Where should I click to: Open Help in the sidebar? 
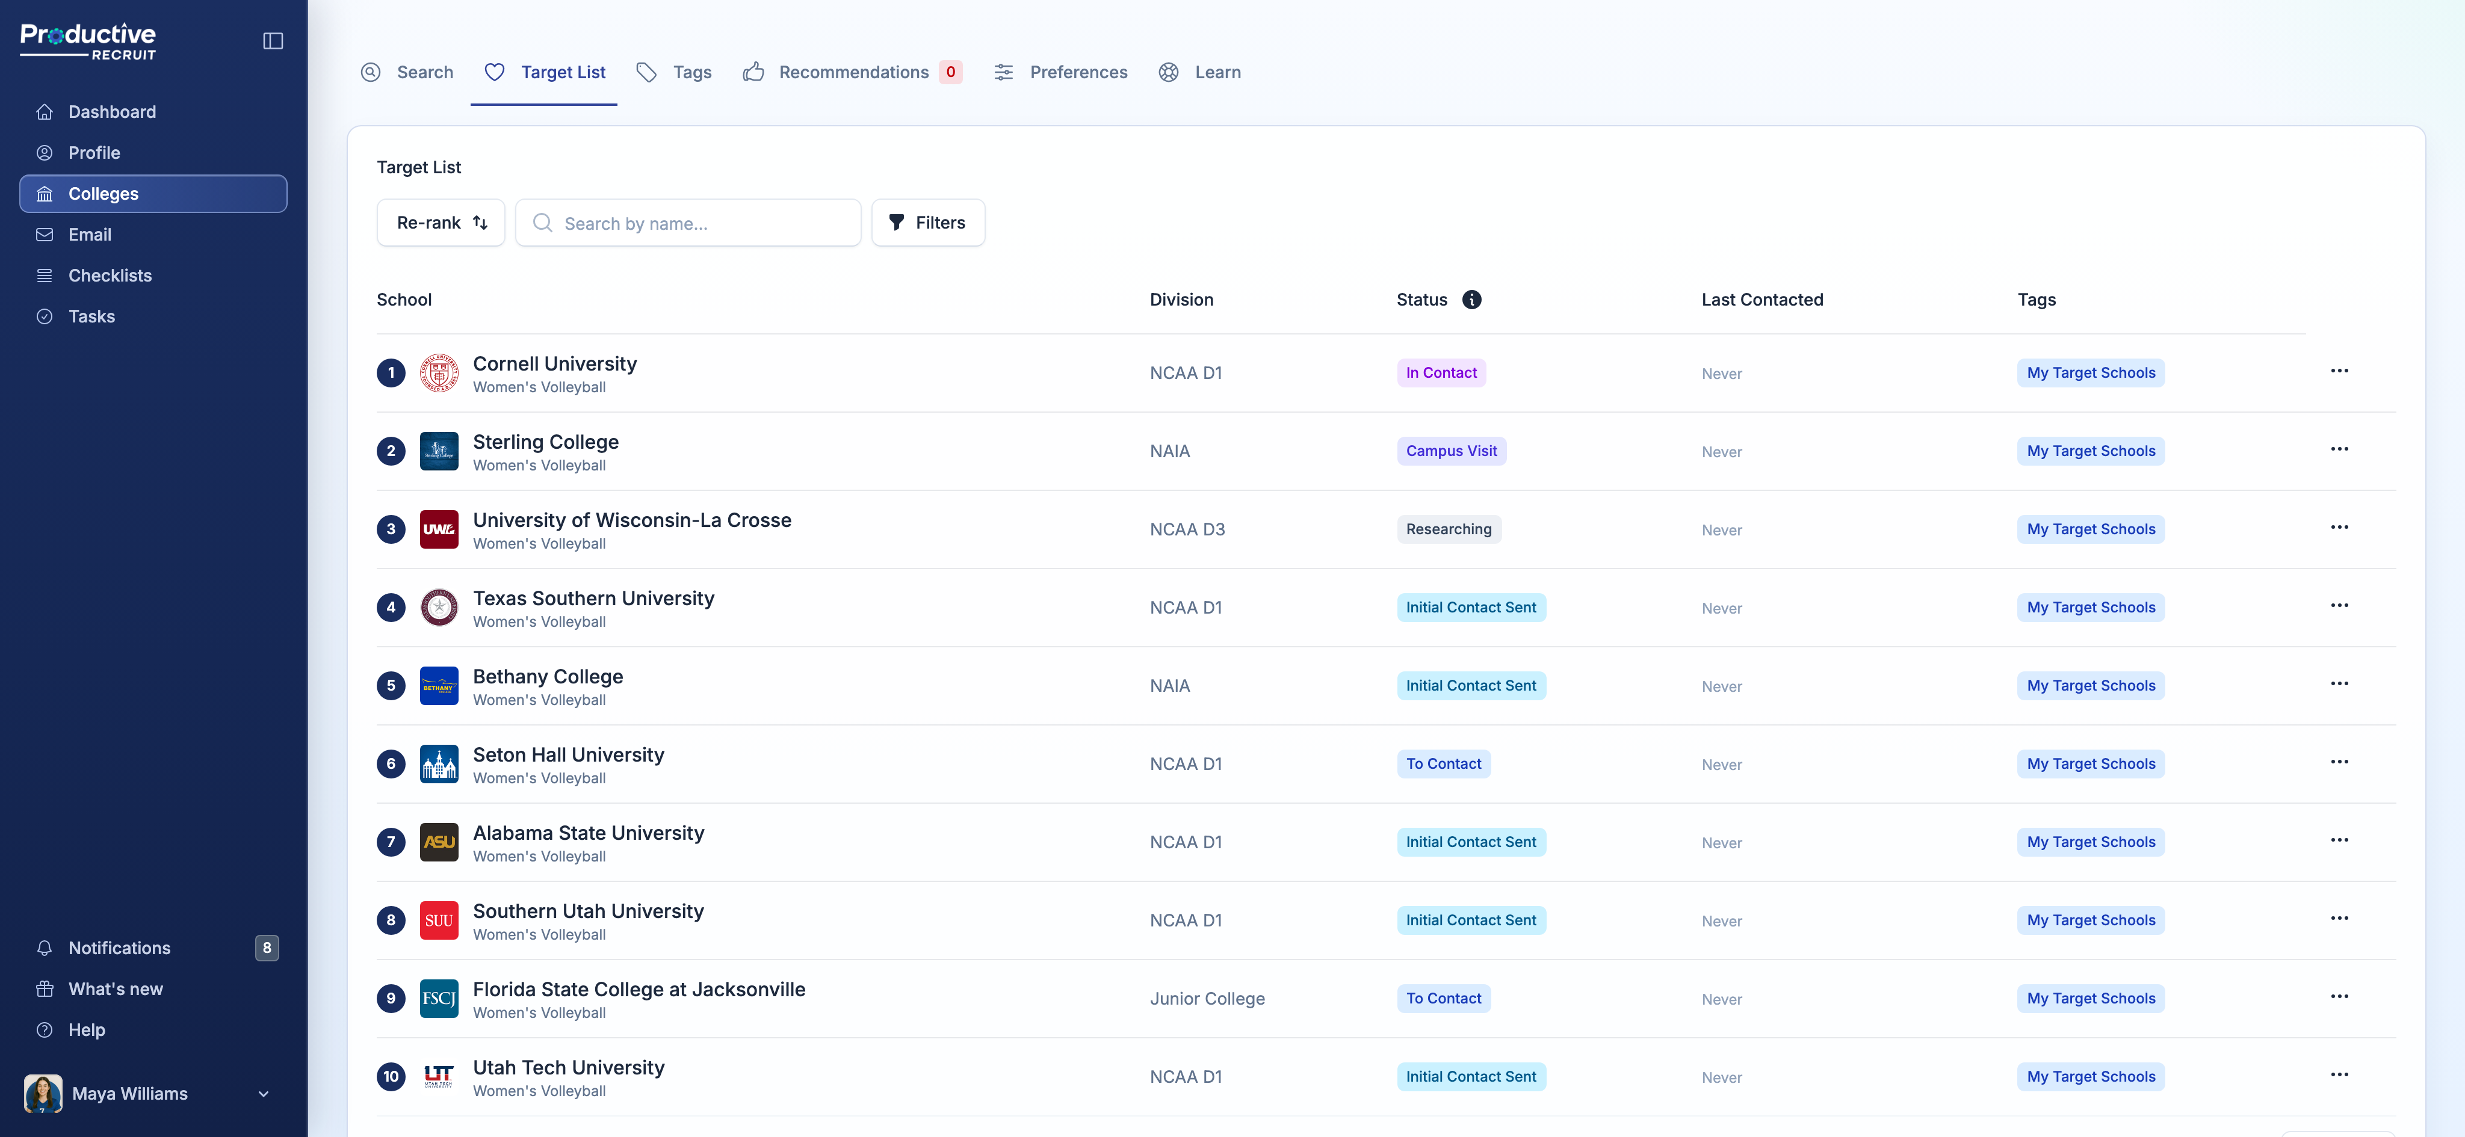(x=153, y=1030)
